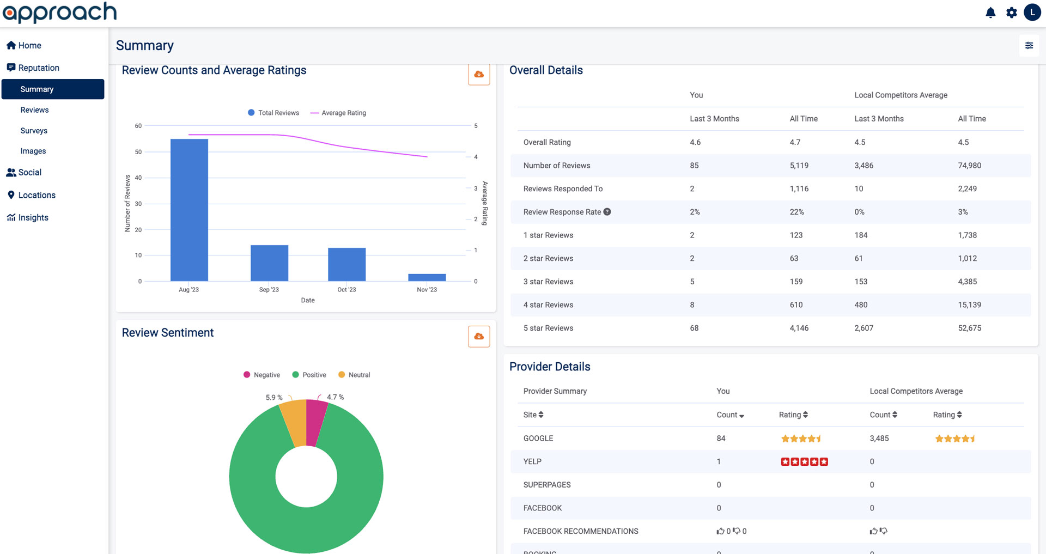The height and width of the screenshot is (554, 1046).
Task: Open the Locations section
Action: point(37,195)
